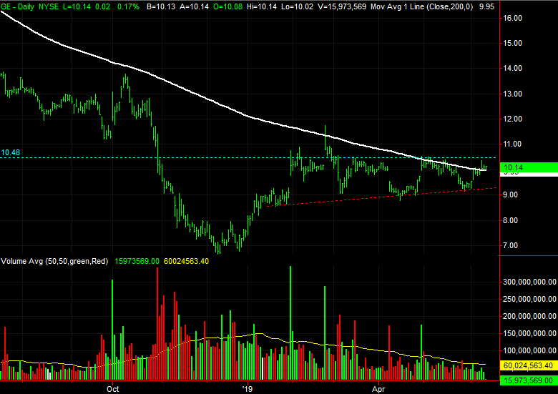The width and height of the screenshot is (558, 394).
Task: Click the yellow 60,024,563.40 volume average tag
Action: coord(529,365)
